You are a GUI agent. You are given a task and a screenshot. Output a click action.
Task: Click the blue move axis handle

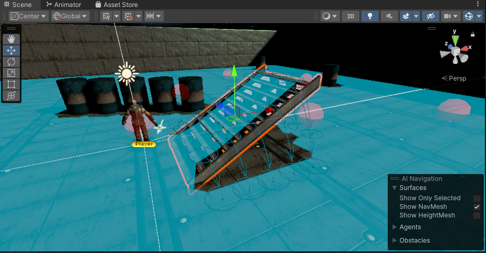click(x=221, y=106)
